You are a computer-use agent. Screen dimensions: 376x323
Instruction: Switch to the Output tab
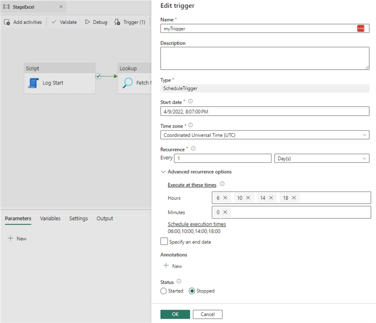(x=105, y=219)
